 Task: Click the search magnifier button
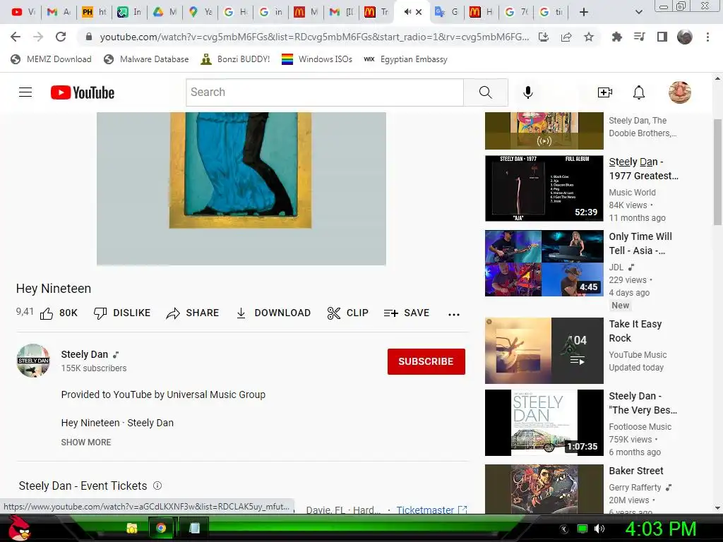click(486, 92)
